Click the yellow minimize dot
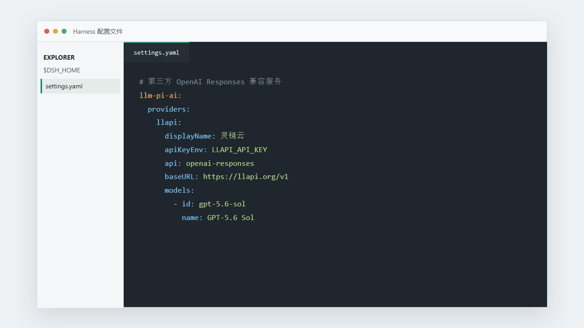The height and width of the screenshot is (328, 584). point(55,31)
